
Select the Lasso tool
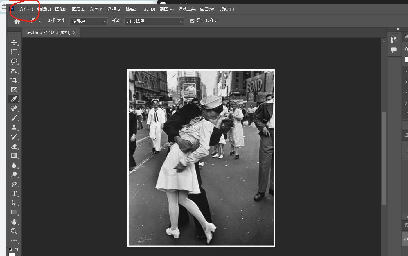[14, 61]
